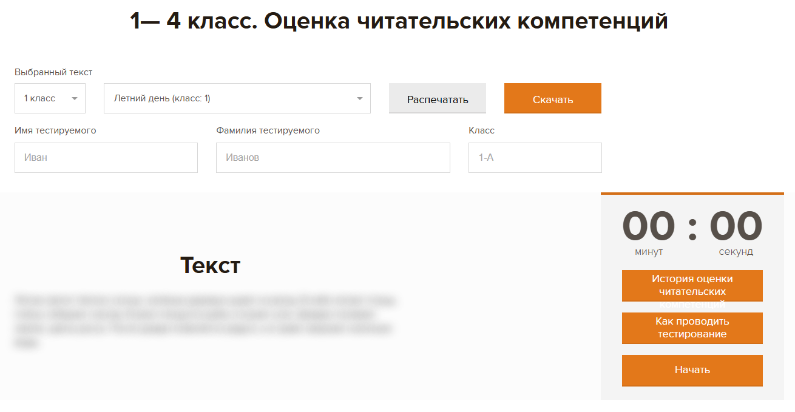Click the surname field showing "Иванов"
This screenshot has width=795, height=412.
pos(333,158)
